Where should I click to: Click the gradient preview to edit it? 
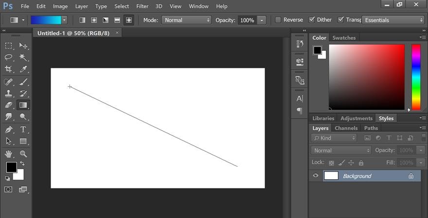[x=46, y=20]
